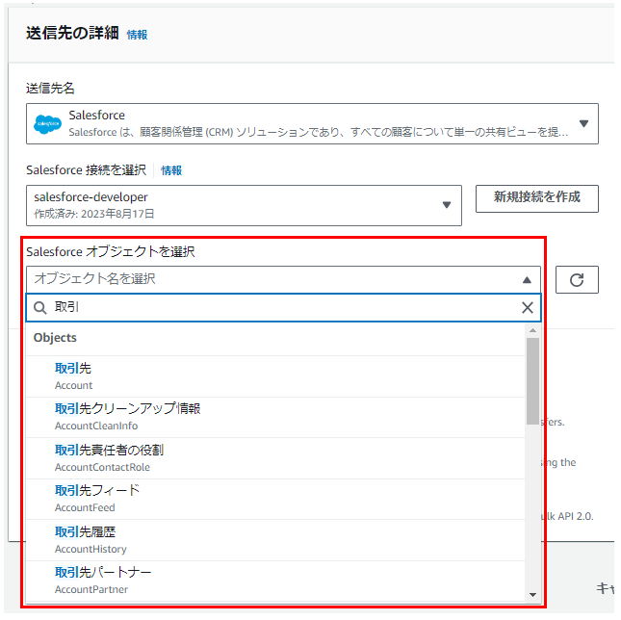This screenshot has height=620, width=621.
Task: Select 取引先責任者の役割 AccountContactRole option
Action: (x=275, y=458)
